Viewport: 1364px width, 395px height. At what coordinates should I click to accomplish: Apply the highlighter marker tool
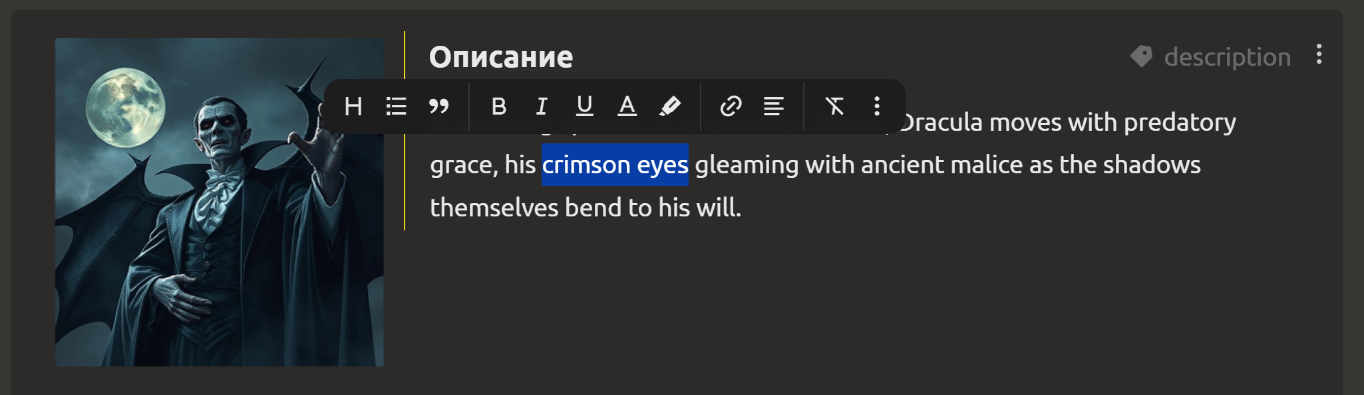[669, 106]
